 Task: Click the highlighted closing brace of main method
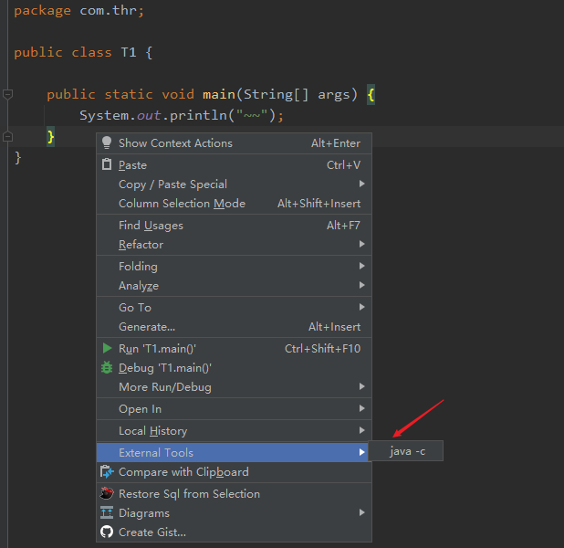[50, 137]
